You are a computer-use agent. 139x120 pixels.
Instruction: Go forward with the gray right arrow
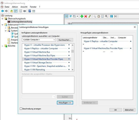[6, 11]
